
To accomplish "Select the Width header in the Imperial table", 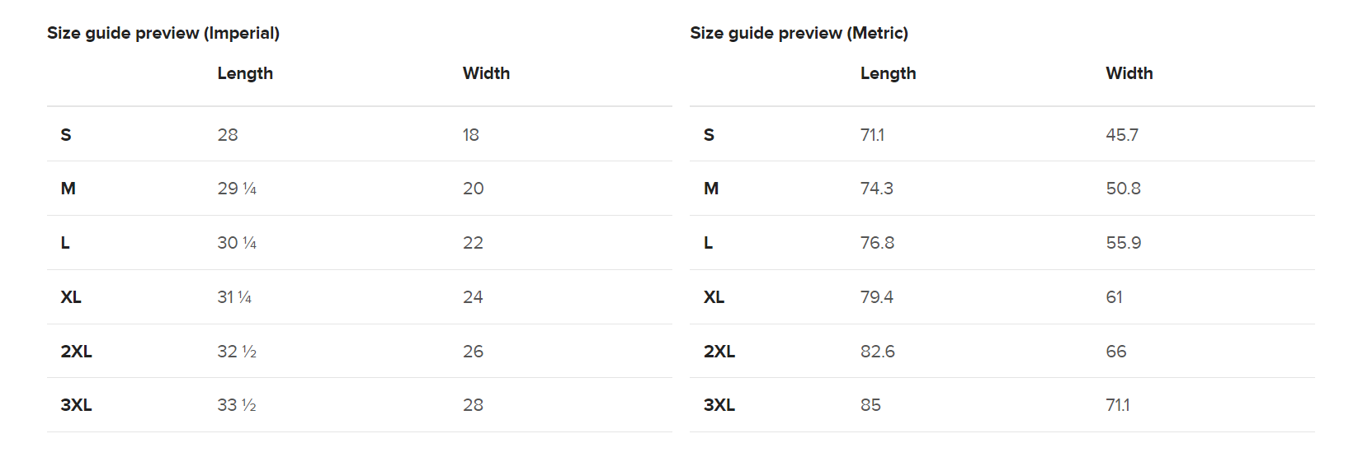I will tap(486, 73).
